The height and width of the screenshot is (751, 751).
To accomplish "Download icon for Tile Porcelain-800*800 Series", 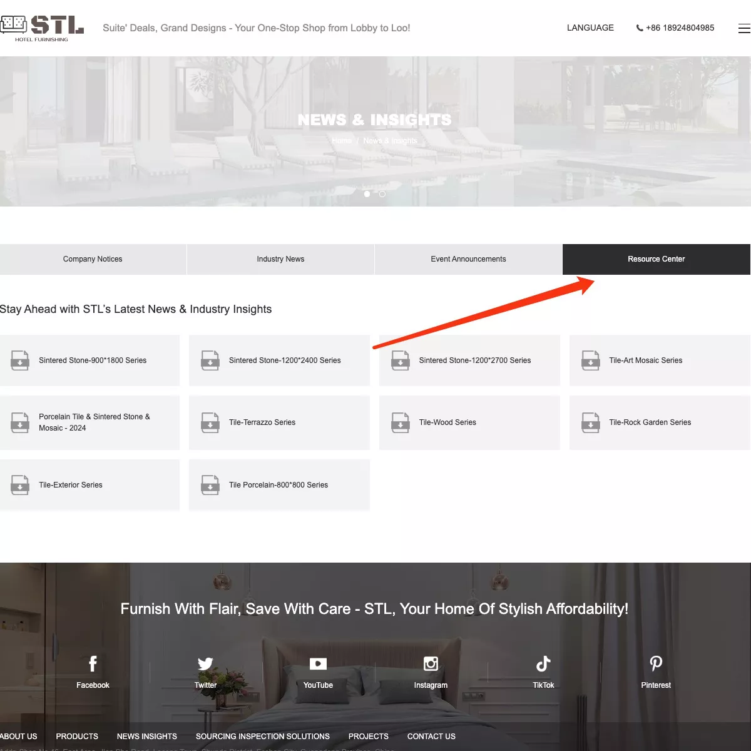I will (x=210, y=485).
